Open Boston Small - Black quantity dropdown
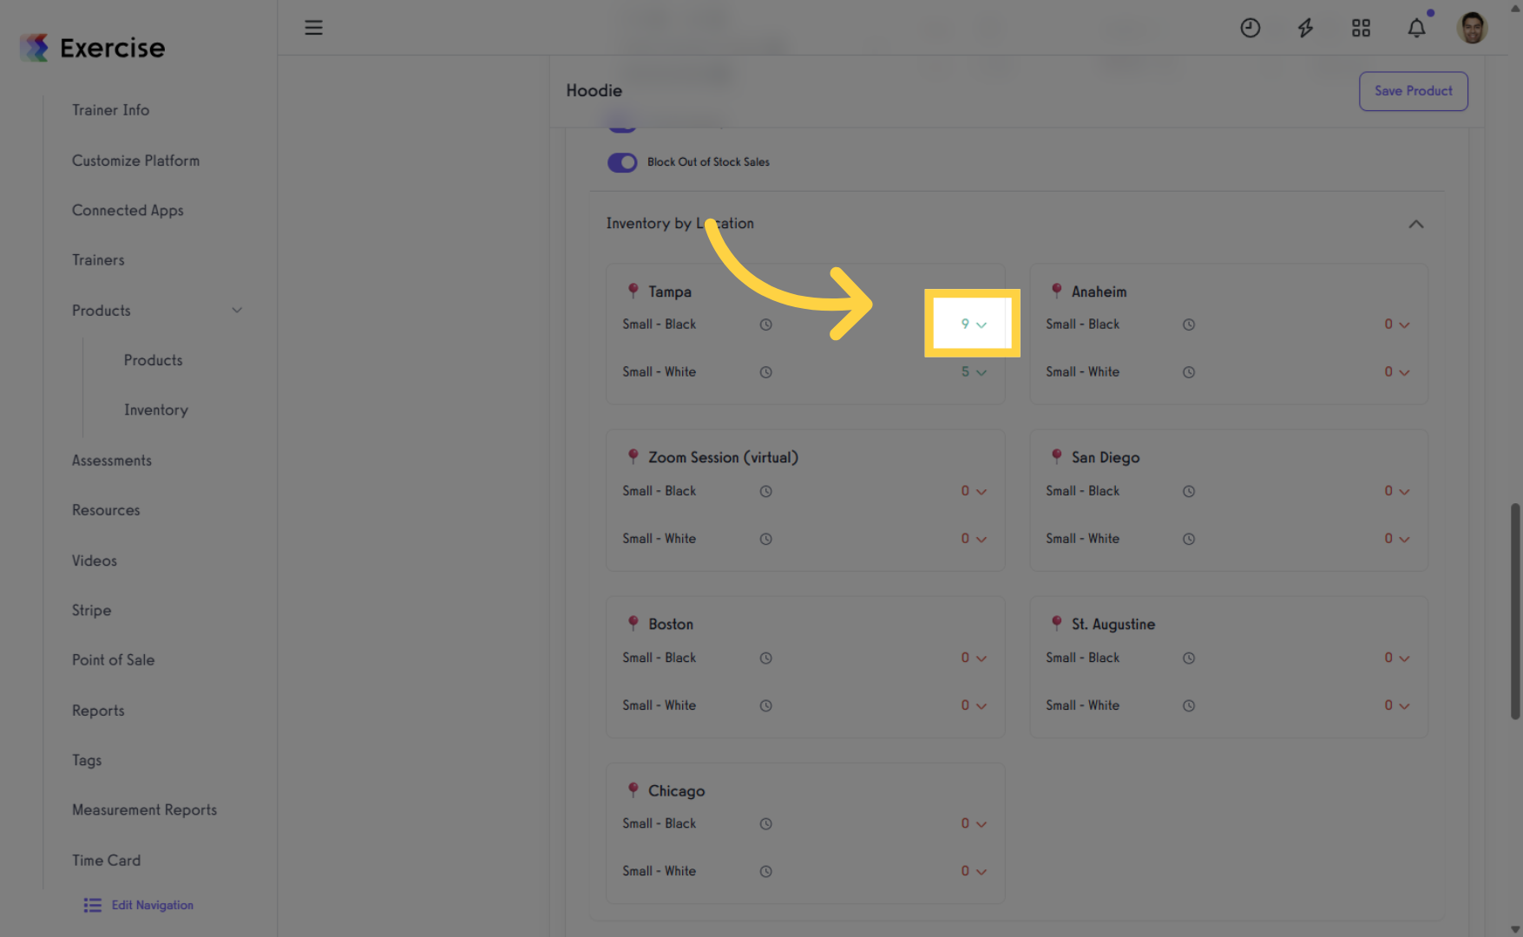Viewport: 1523px width, 937px height. click(x=974, y=658)
